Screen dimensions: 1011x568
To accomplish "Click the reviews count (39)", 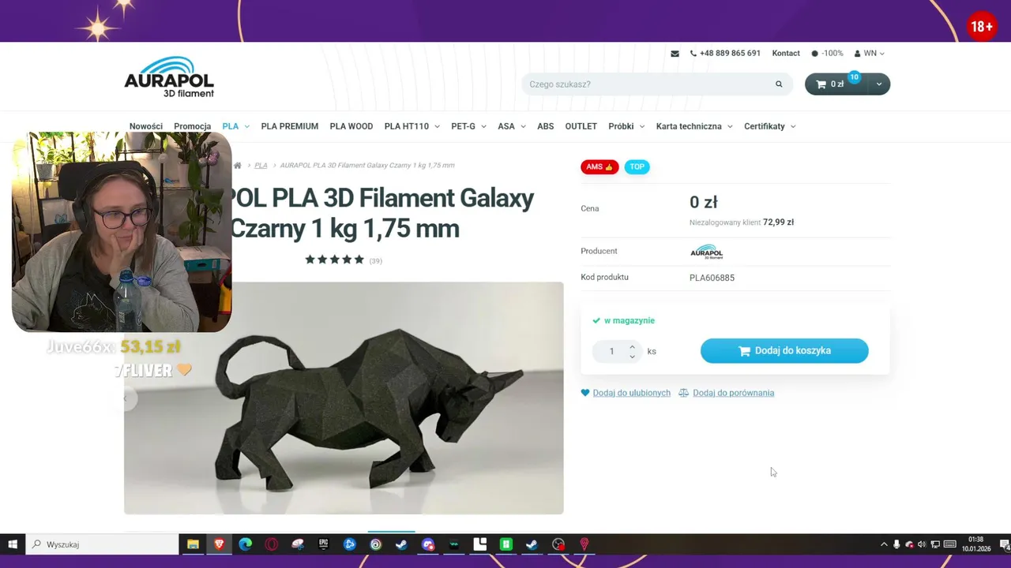I will (376, 261).
